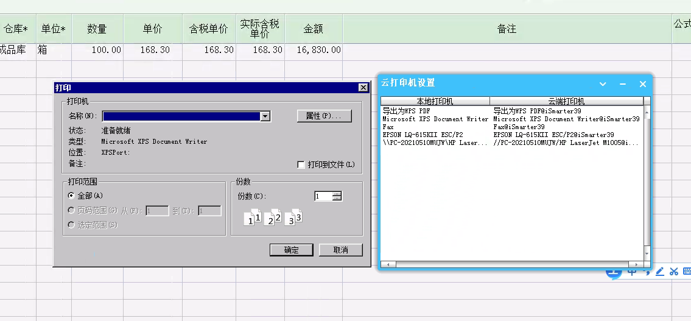
Task: Select the 168.30 cell under 实际含税单价
Action: tap(260, 50)
